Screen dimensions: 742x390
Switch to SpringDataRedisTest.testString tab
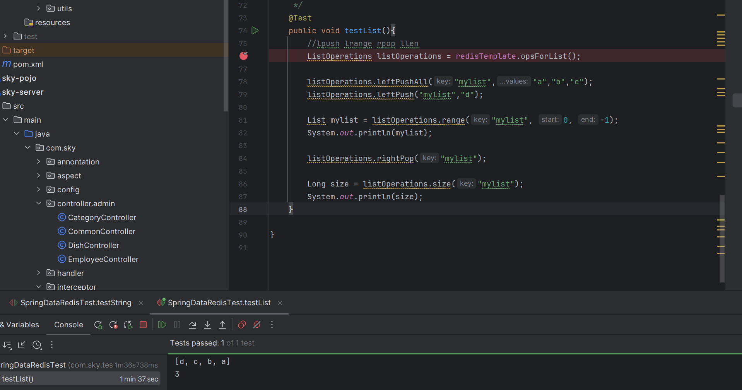(76, 303)
